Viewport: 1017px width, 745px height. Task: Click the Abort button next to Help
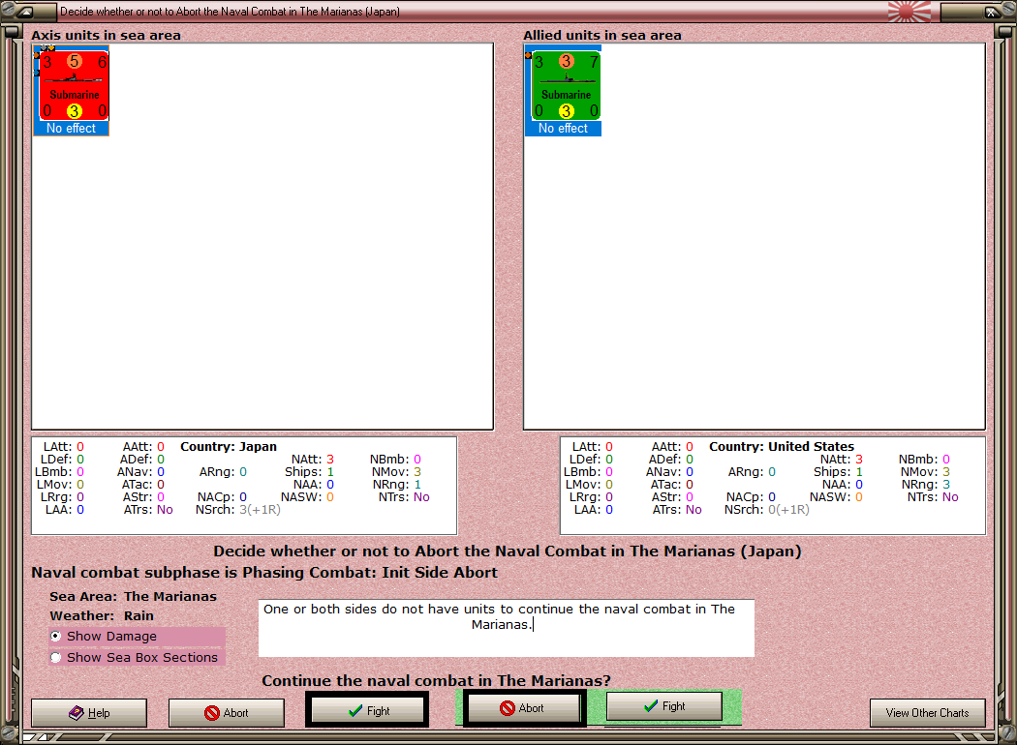227,713
